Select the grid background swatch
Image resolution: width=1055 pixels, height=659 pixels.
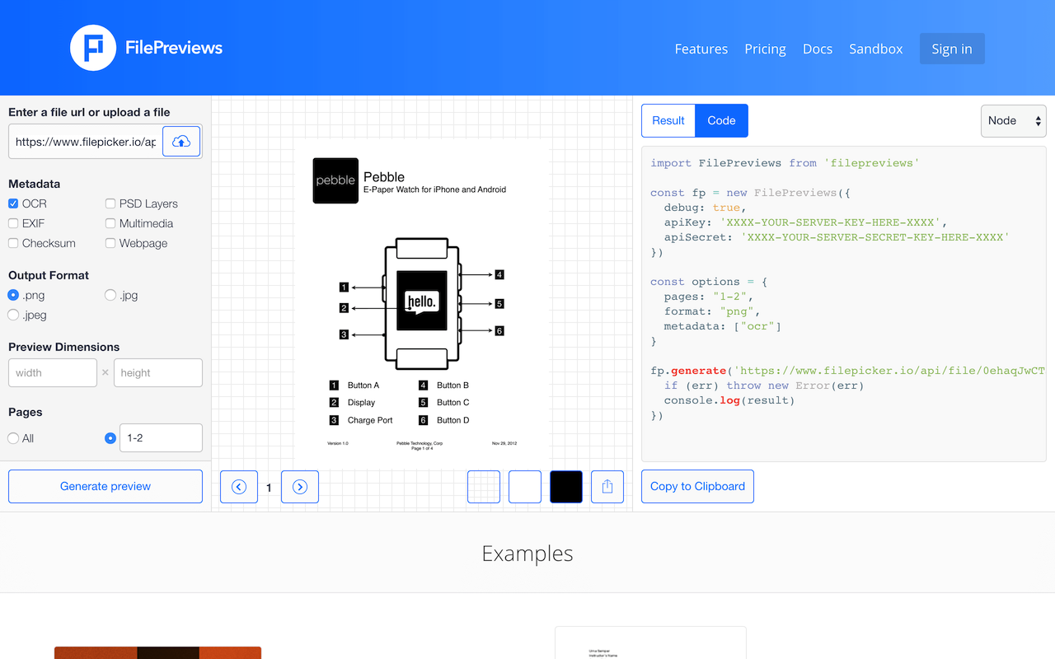pyautogui.click(x=484, y=487)
